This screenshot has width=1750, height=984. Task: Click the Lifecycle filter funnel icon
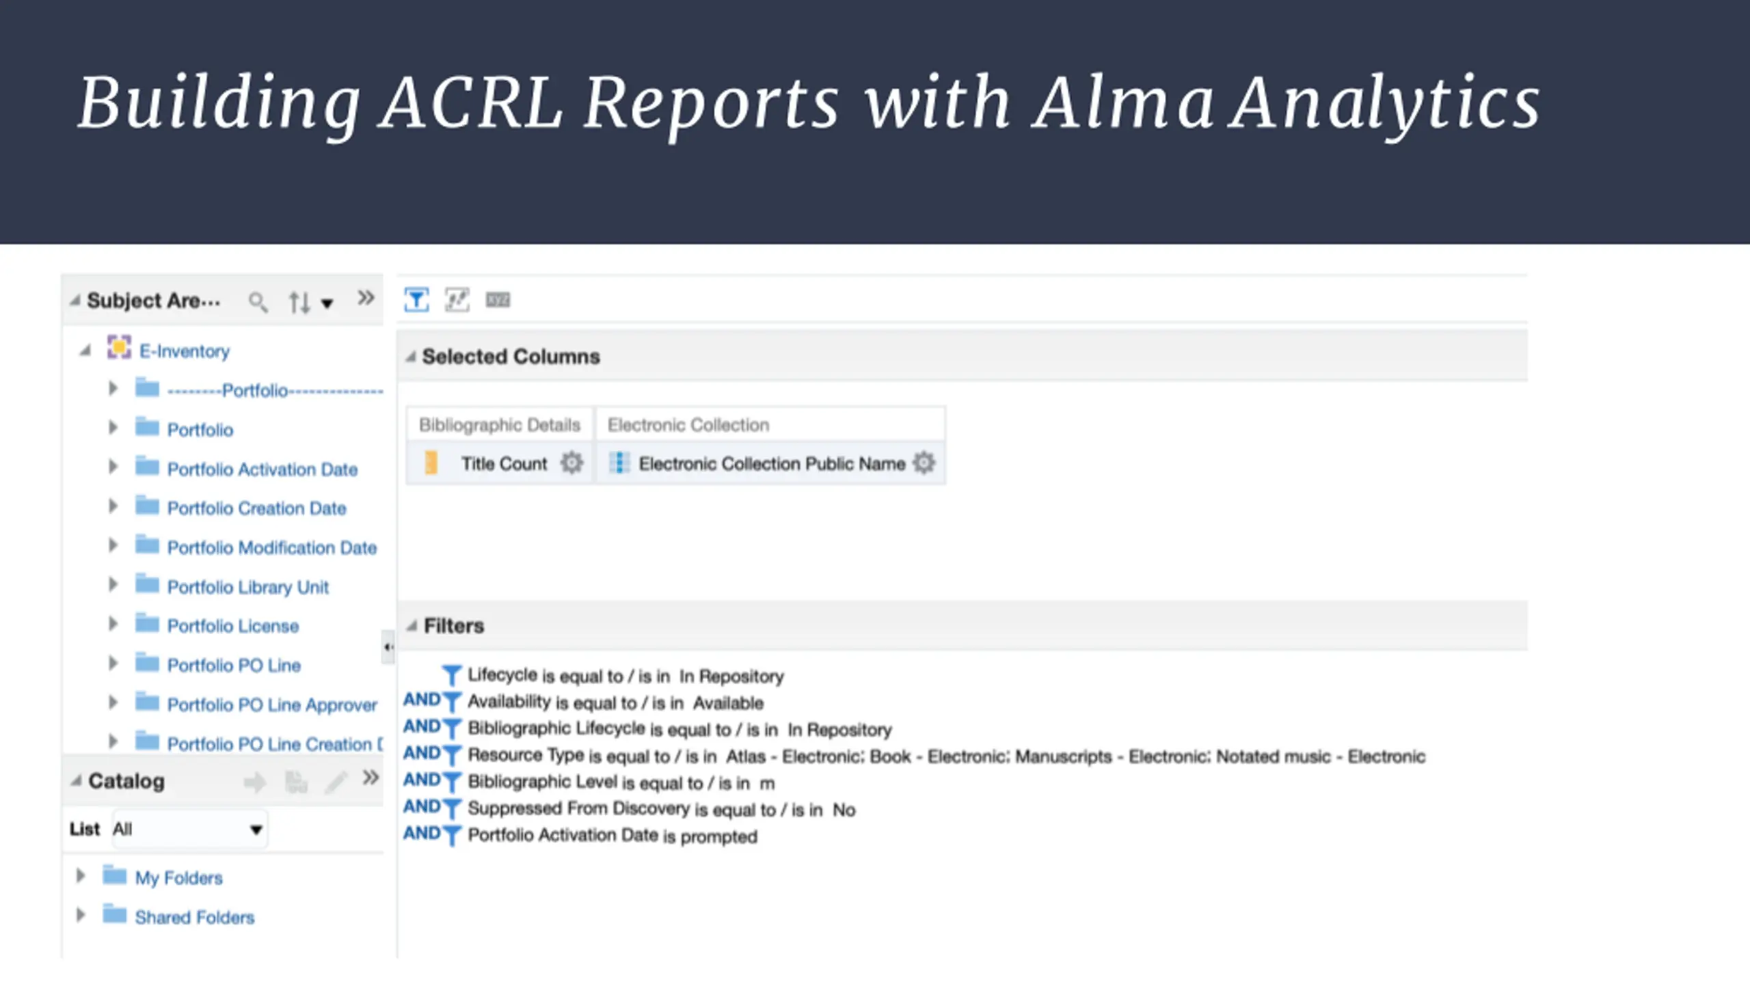451,675
